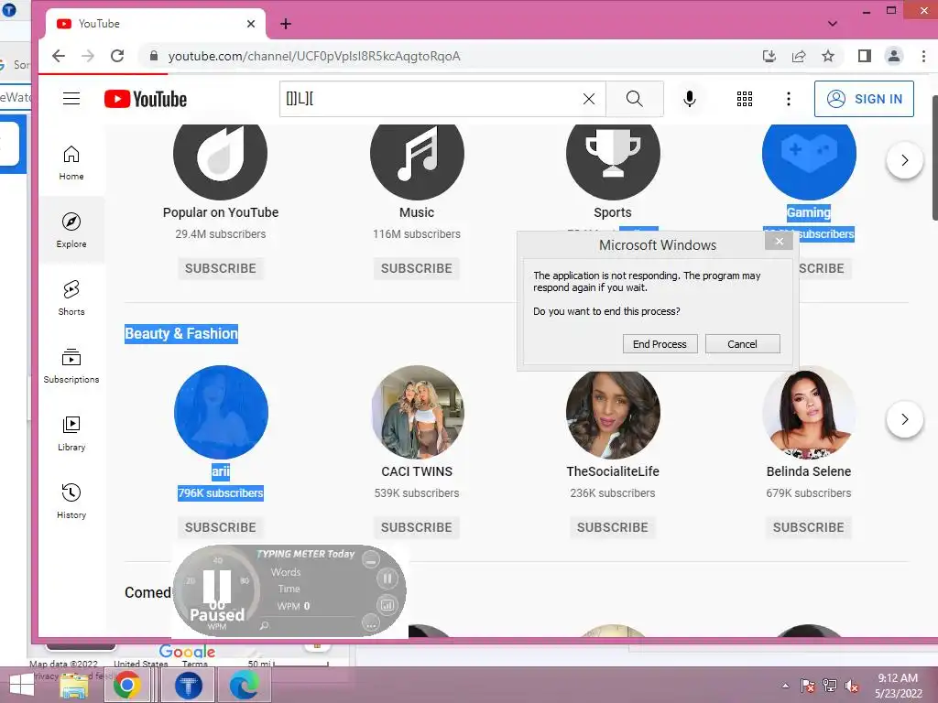Screen dimensions: 938x703
Task: Subscribe to TheSocialiteLife
Action: pos(613,527)
